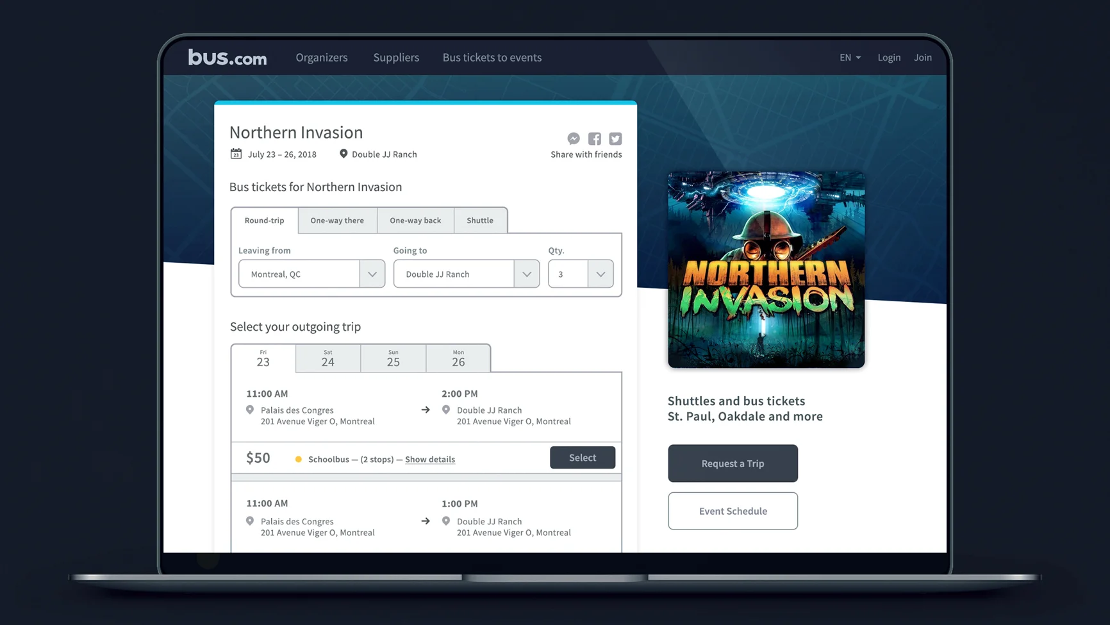Click departure pin icon of trip arriving 1:00 PM
The image size is (1110, 625).
pyautogui.click(x=250, y=521)
